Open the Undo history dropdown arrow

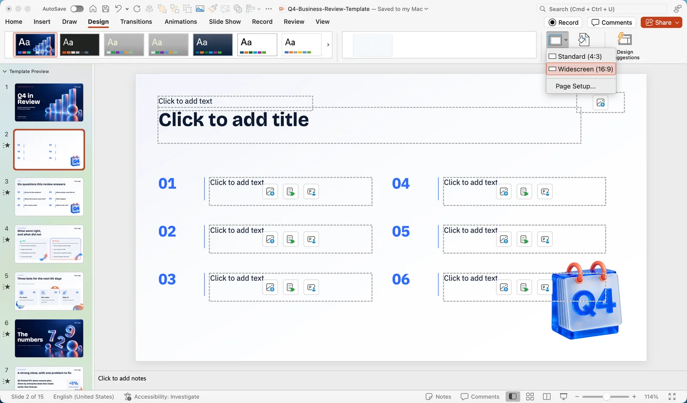127,9
